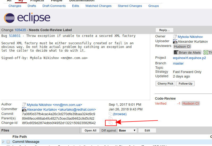Open the My menu tab
Viewport: 212px width, 146px height.
21,1
